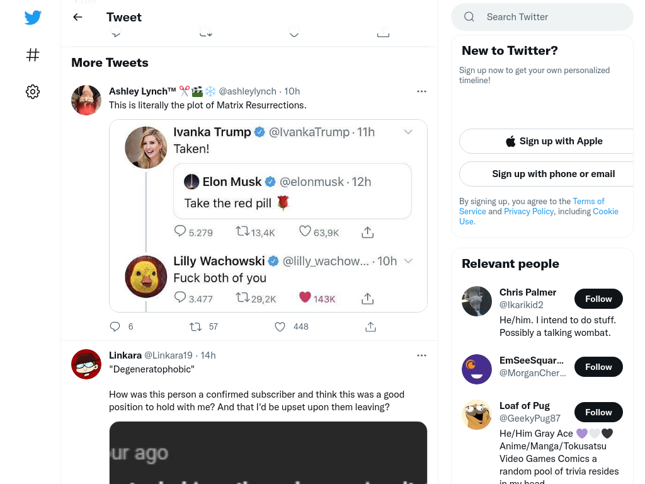Open Explore via the hashtag icon
Screen dimensions: 645x484
[x=33, y=55]
